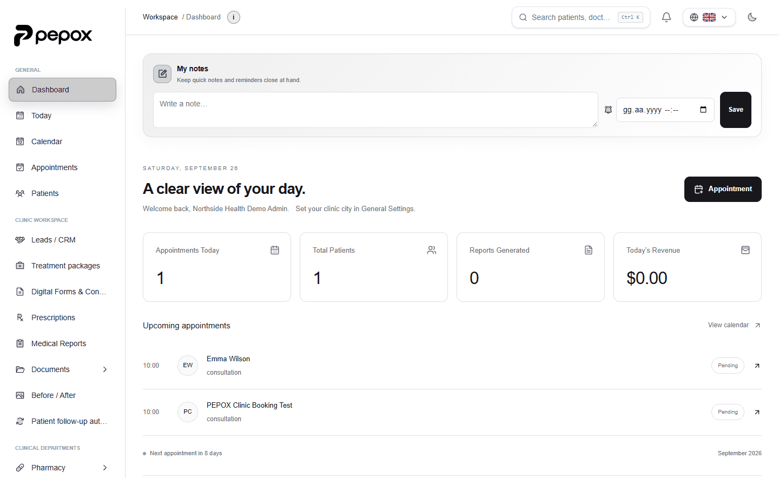Open Leads / CRM
The width and height of the screenshot is (779, 486).
point(63,240)
